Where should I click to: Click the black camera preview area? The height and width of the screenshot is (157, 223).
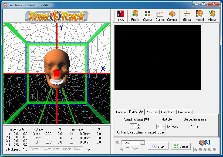(x=158, y=57)
